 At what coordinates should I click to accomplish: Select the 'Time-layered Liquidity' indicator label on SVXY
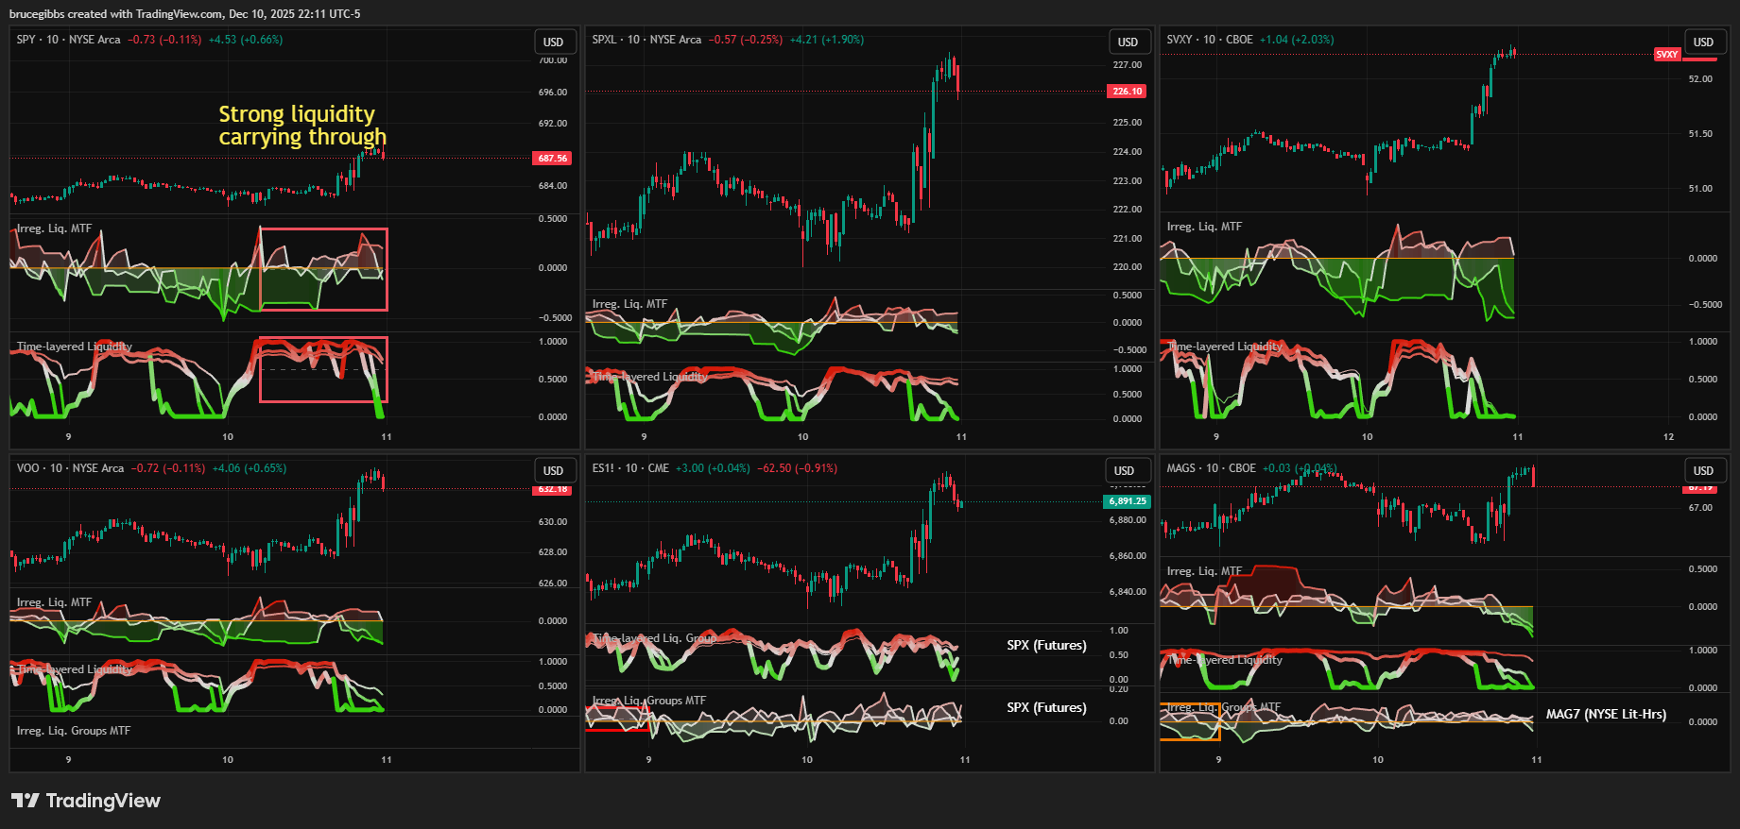point(1226,347)
